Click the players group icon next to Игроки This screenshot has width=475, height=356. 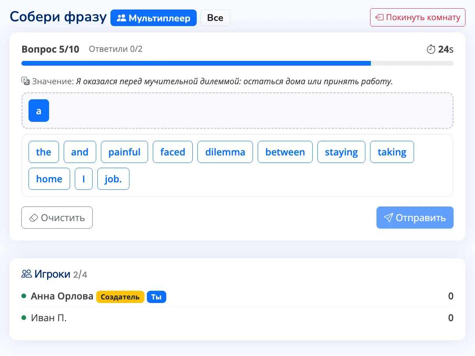27,274
